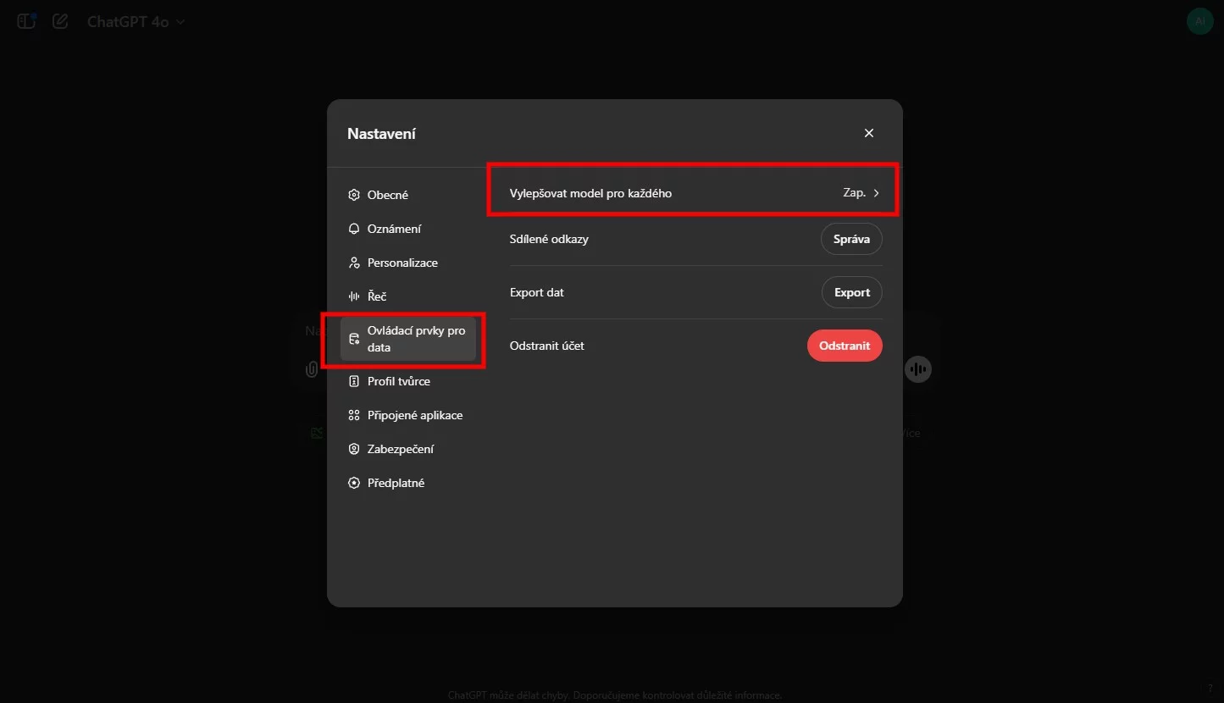The image size is (1224, 703).
Task: Click the Personalizace person icon
Action: [x=354, y=263]
